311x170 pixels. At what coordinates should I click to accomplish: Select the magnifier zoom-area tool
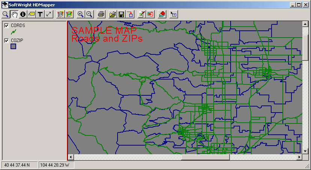click(6, 14)
